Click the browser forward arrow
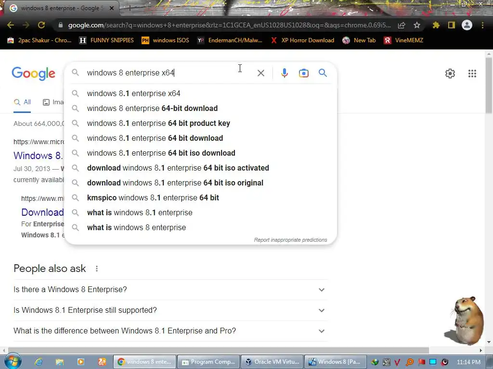493x369 pixels. click(x=26, y=25)
